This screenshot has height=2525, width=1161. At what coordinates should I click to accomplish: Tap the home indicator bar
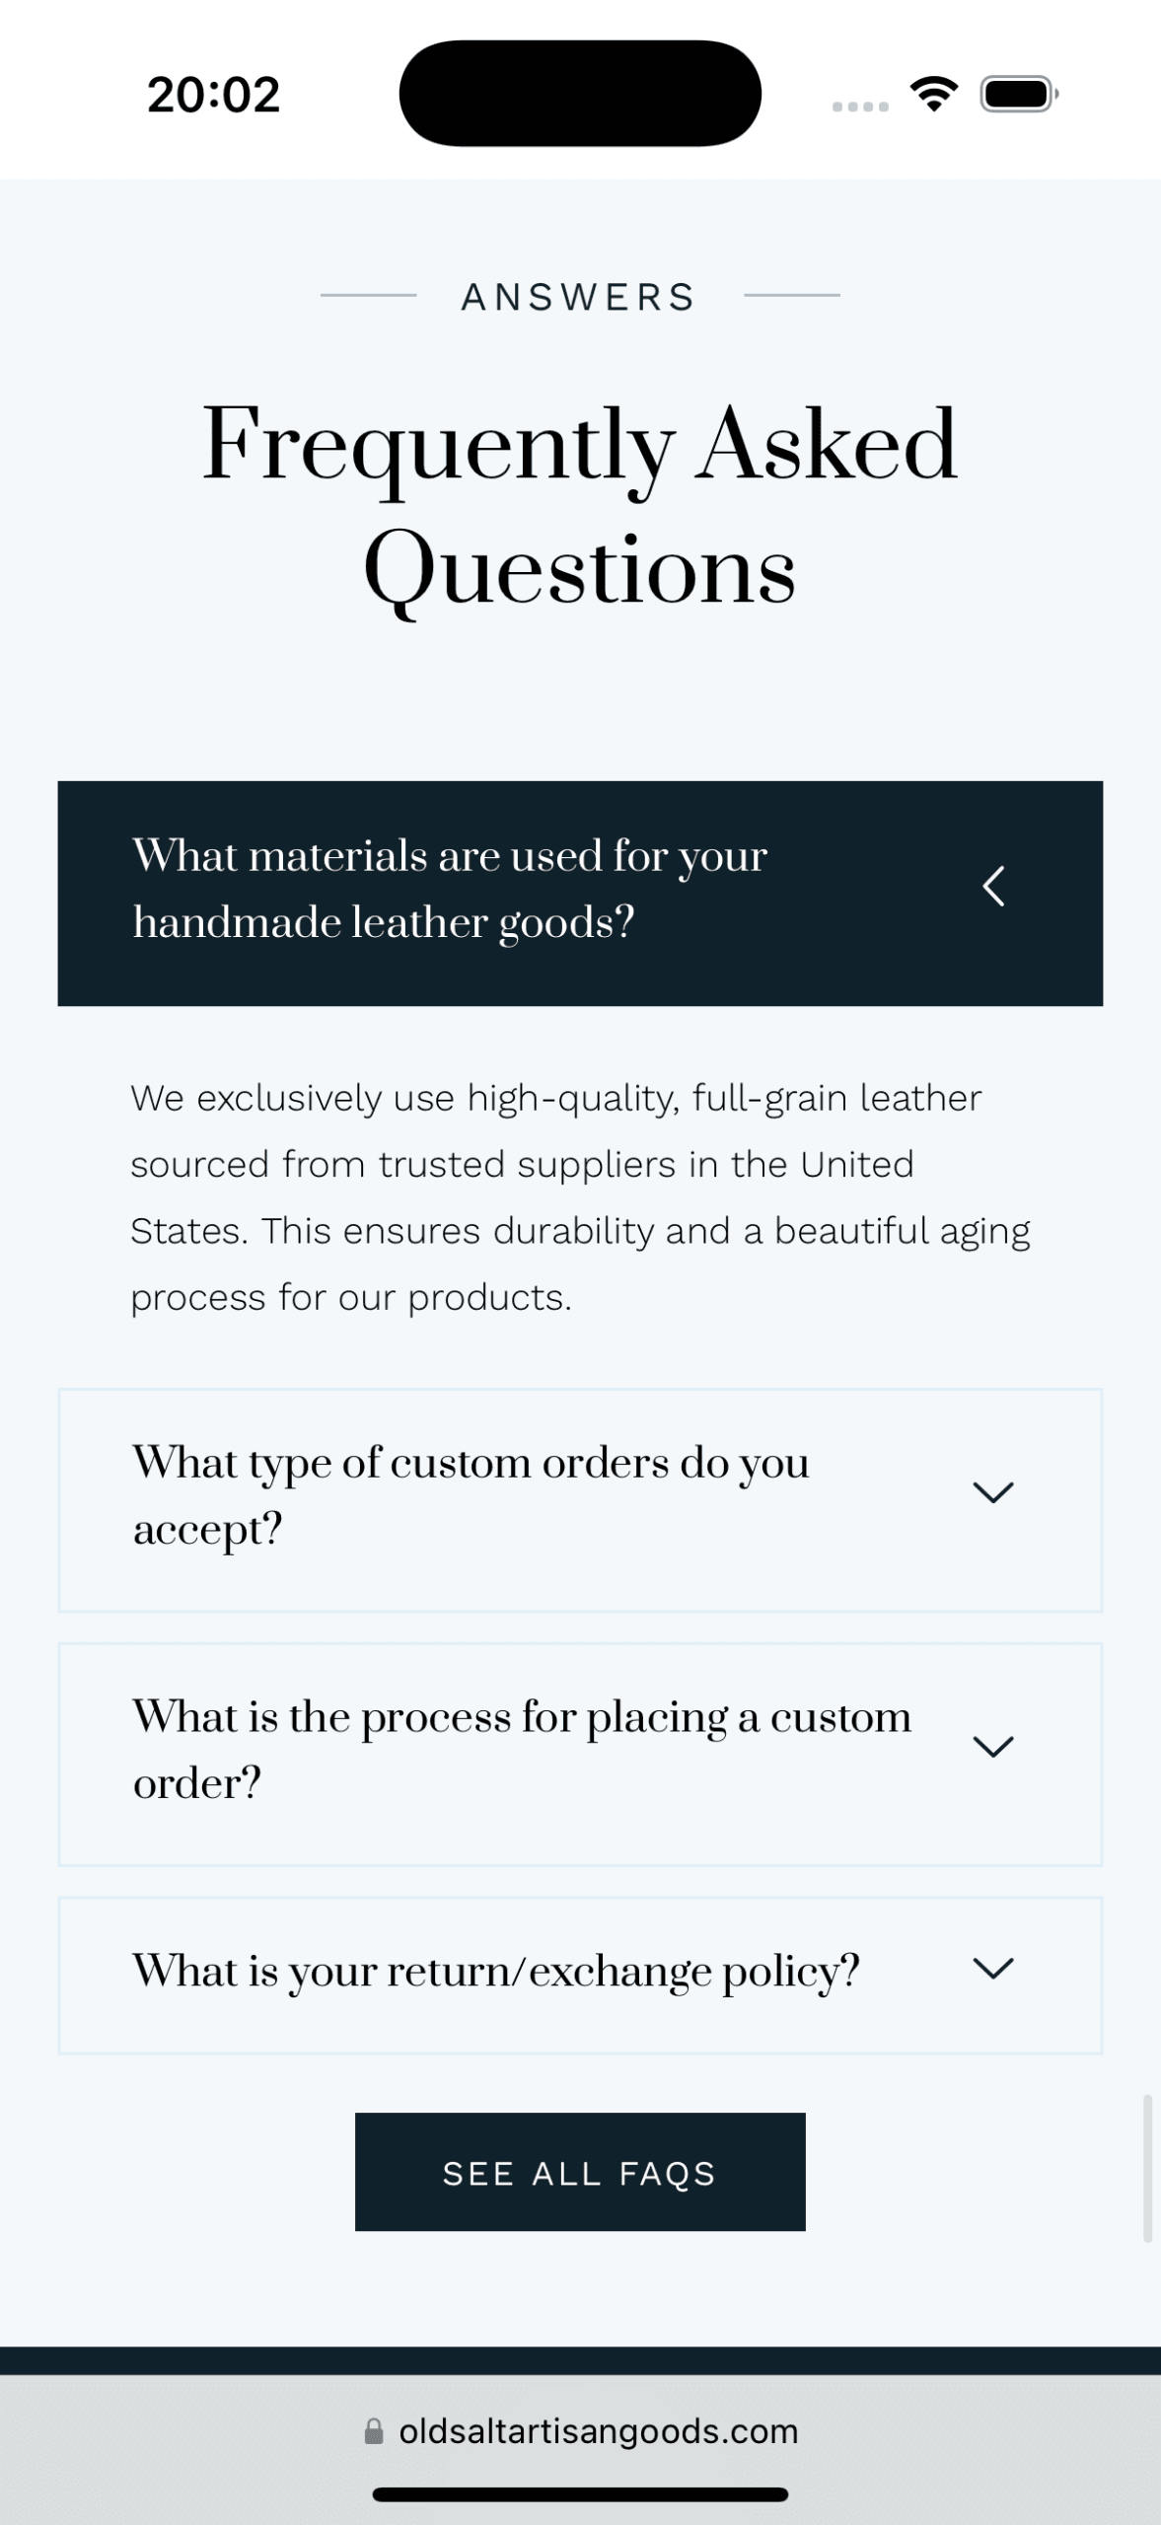point(580,2494)
